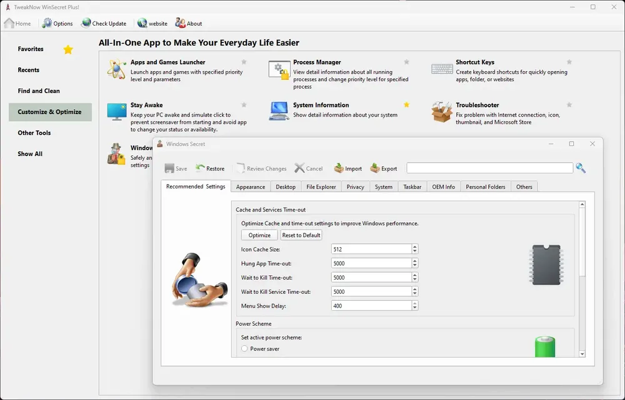Mark Stay Awake as favorite with its star
Viewport: 625px width, 400px height.
244,105
